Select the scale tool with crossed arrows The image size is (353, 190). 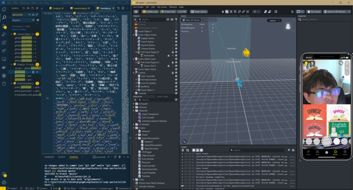231,11
